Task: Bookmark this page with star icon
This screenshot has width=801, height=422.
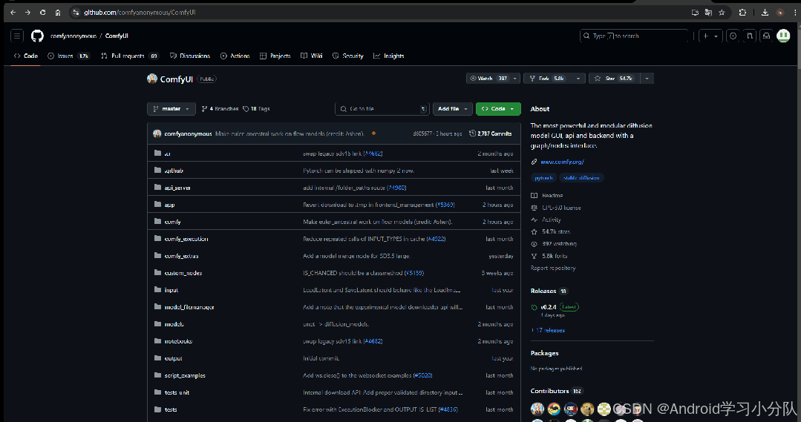Action: (x=722, y=13)
